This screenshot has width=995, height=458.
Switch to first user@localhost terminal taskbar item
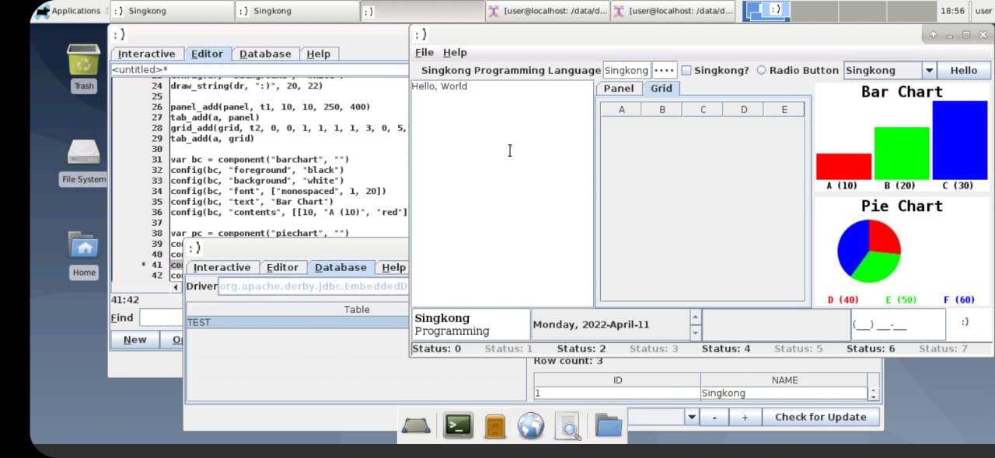pyautogui.click(x=547, y=11)
